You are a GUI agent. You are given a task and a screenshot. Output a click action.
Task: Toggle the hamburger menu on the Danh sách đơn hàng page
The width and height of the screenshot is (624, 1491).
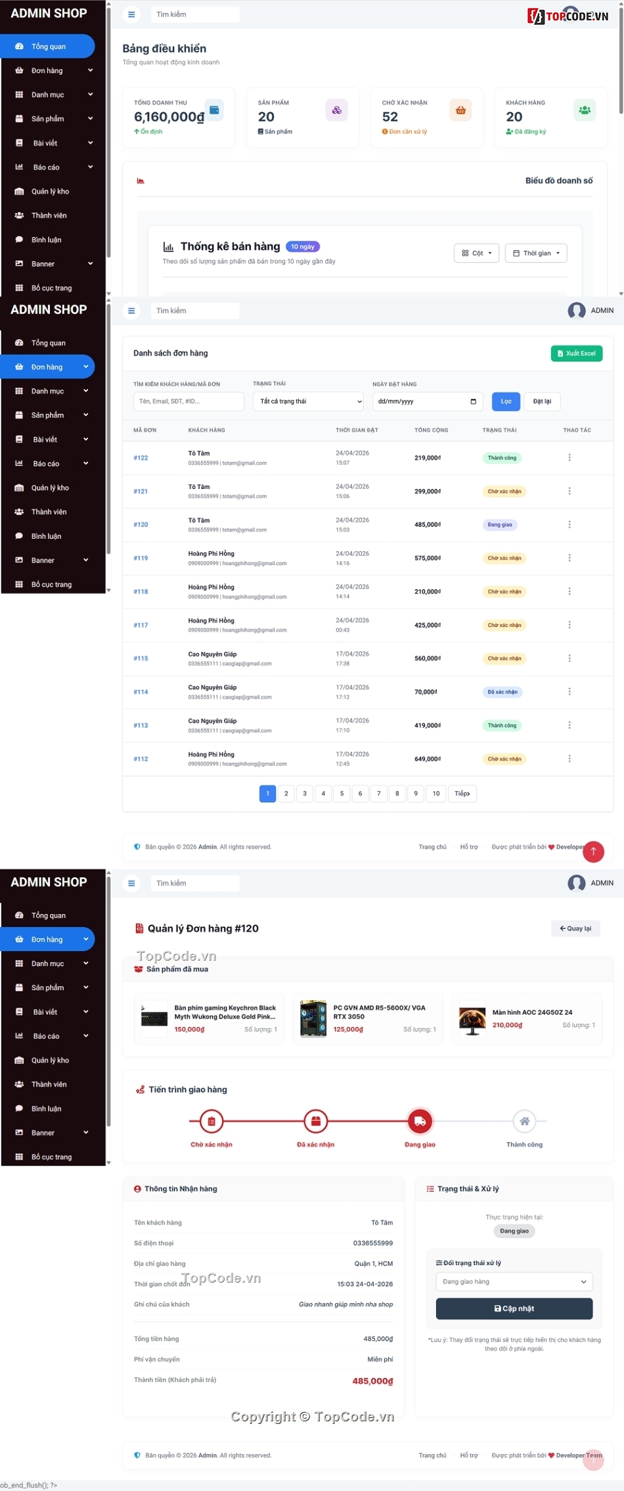(131, 311)
